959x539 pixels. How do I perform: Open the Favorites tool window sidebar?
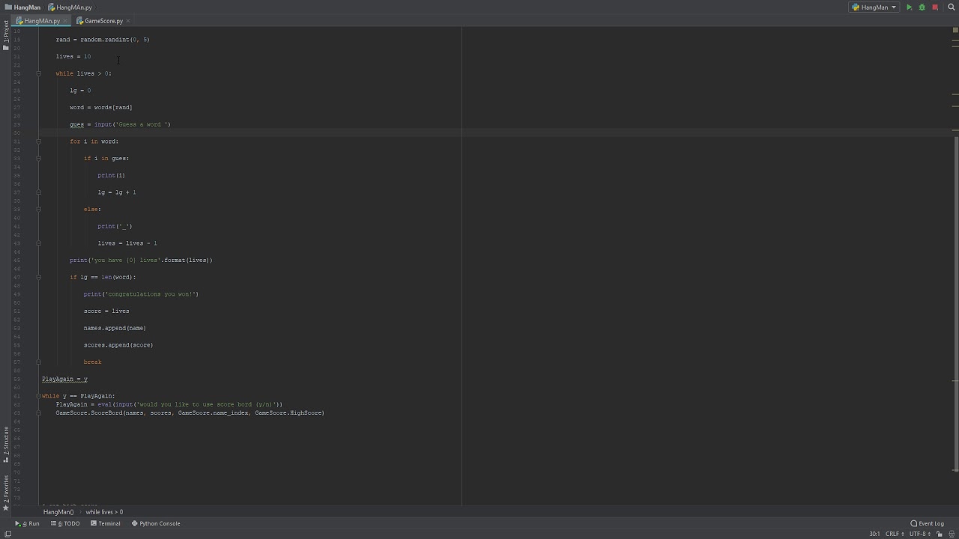pos(5,493)
